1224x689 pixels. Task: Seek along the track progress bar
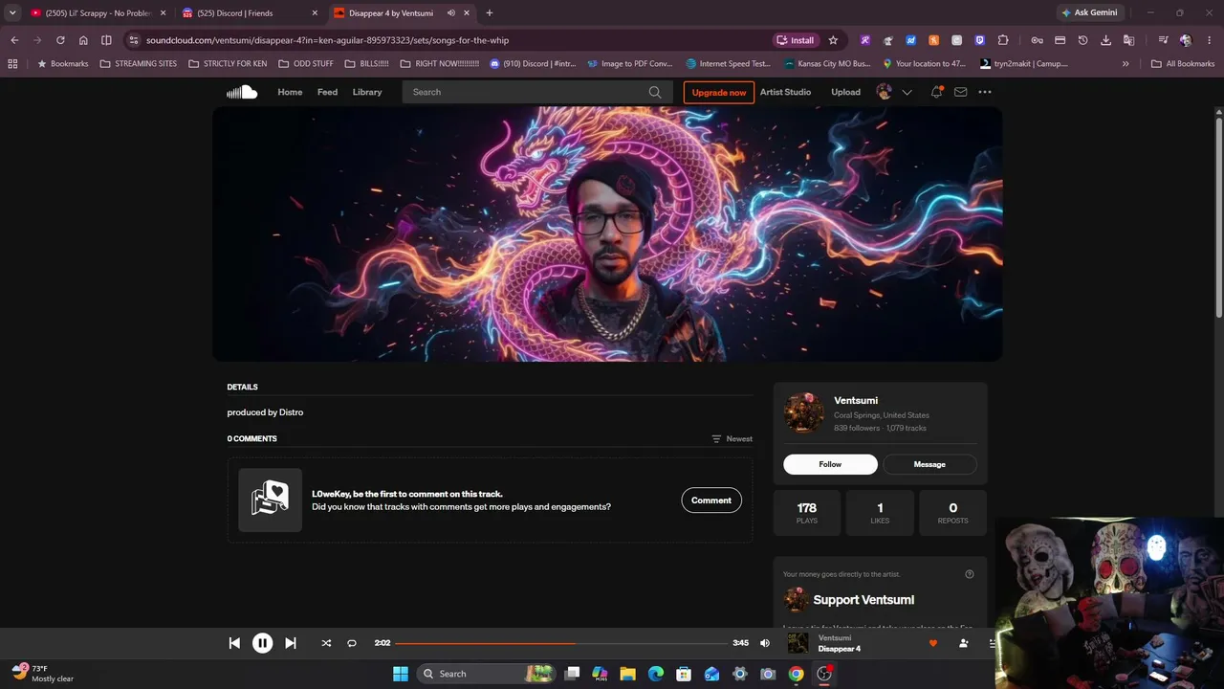(x=561, y=643)
